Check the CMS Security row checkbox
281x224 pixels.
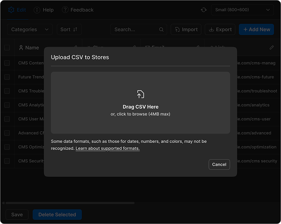point(7,161)
